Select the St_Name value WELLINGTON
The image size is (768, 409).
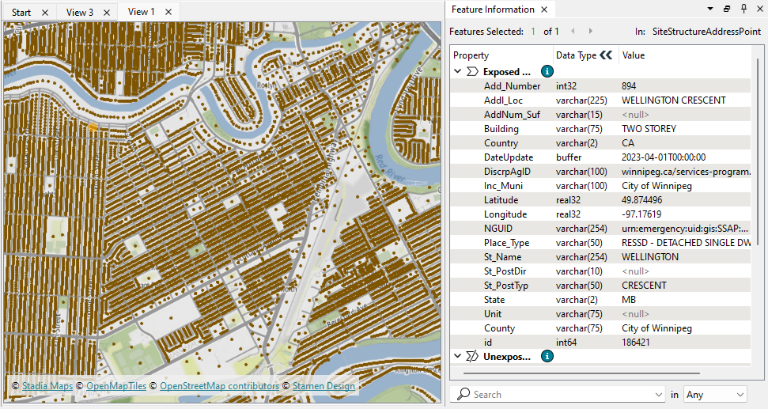click(650, 256)
